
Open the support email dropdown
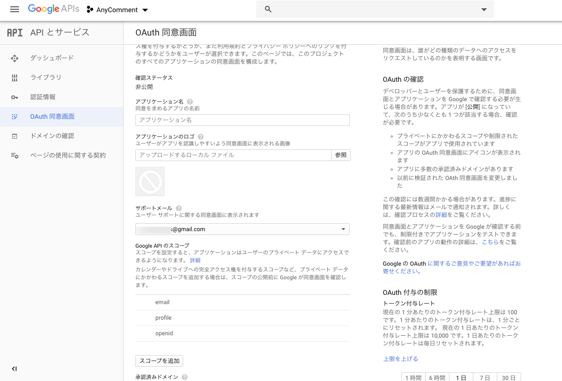point(243,229)
